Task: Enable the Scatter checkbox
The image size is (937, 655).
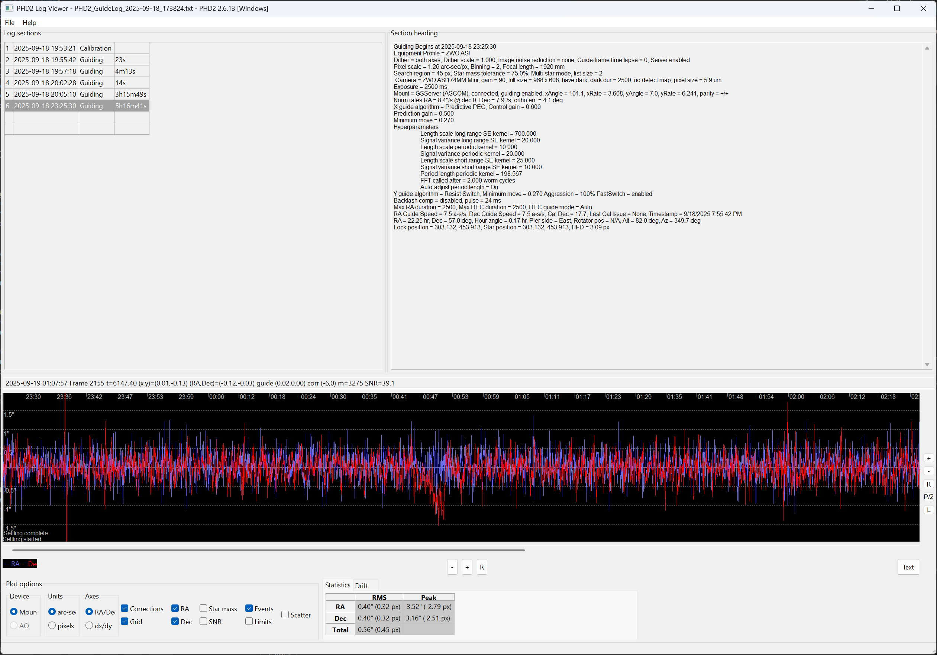Action: point(285,614)
